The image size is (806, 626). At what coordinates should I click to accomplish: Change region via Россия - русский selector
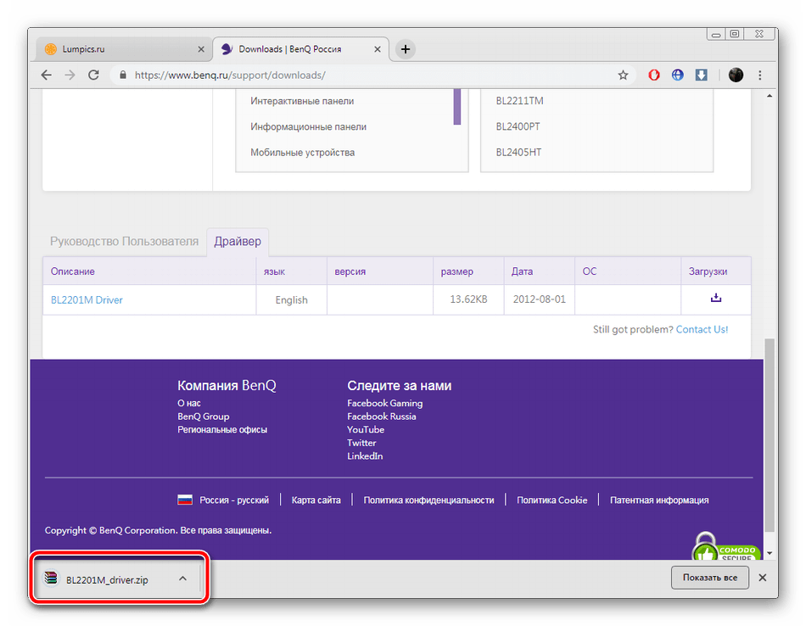click(224, 500)
